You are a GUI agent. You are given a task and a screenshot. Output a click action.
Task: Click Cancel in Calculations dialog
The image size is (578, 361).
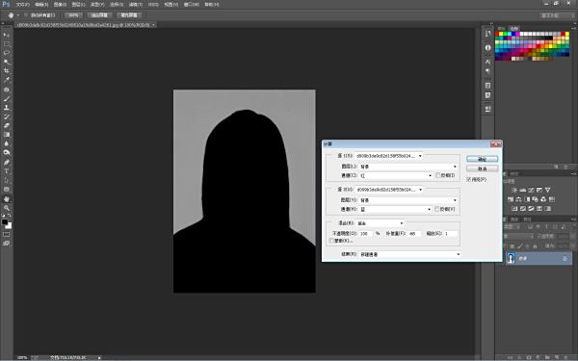pos(483,168)
